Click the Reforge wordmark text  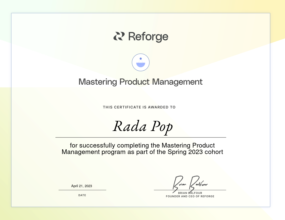[x=148, y=36]
